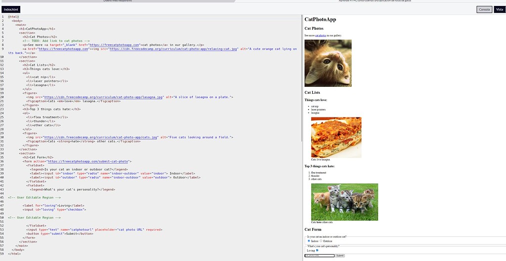The width and height of the screenshot is (506, 261).
Task: Click the CatPhotoApp heading in preview
Action: pos(320,19)
